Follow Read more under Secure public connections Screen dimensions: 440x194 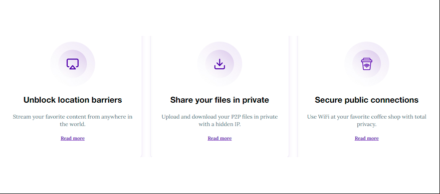pos(366,138)
